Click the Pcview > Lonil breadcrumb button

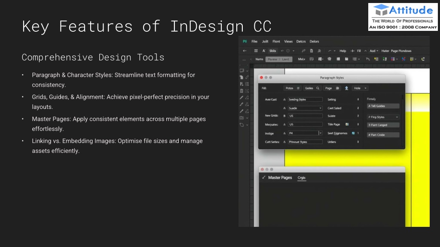(279, 59)
